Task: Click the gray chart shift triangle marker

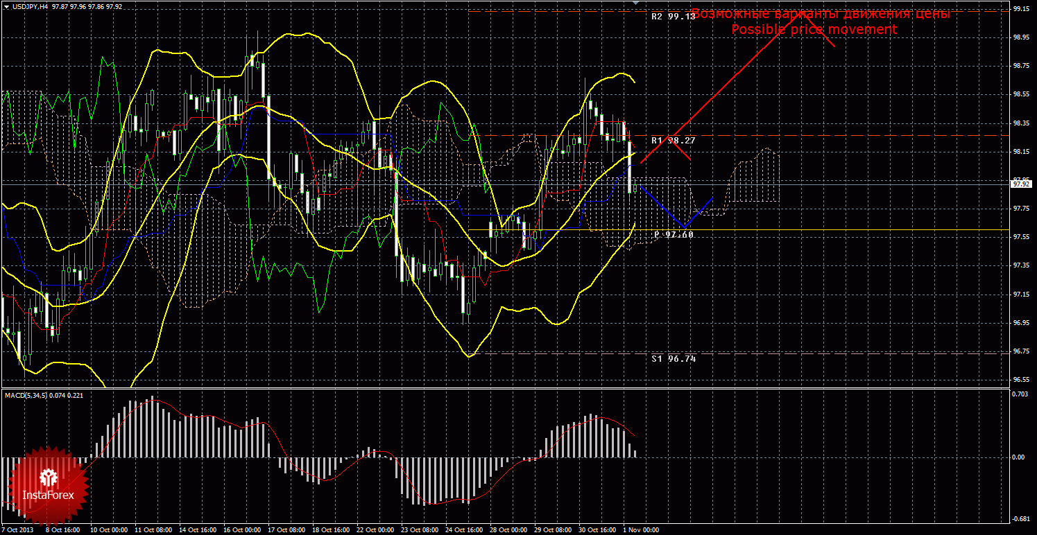Action: point(635,3)
